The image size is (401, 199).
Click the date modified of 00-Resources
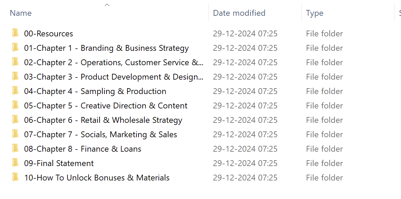coord(245,34)
